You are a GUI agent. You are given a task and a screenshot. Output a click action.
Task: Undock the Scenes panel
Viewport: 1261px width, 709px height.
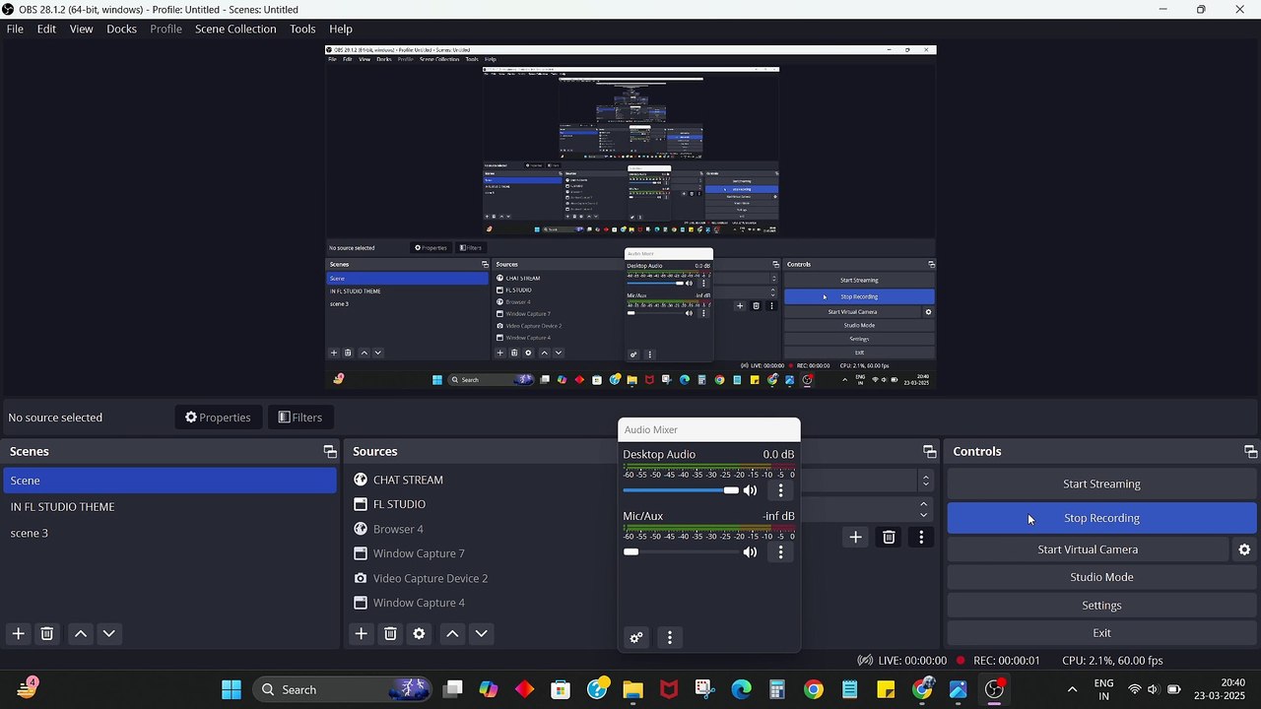[330, 451]
